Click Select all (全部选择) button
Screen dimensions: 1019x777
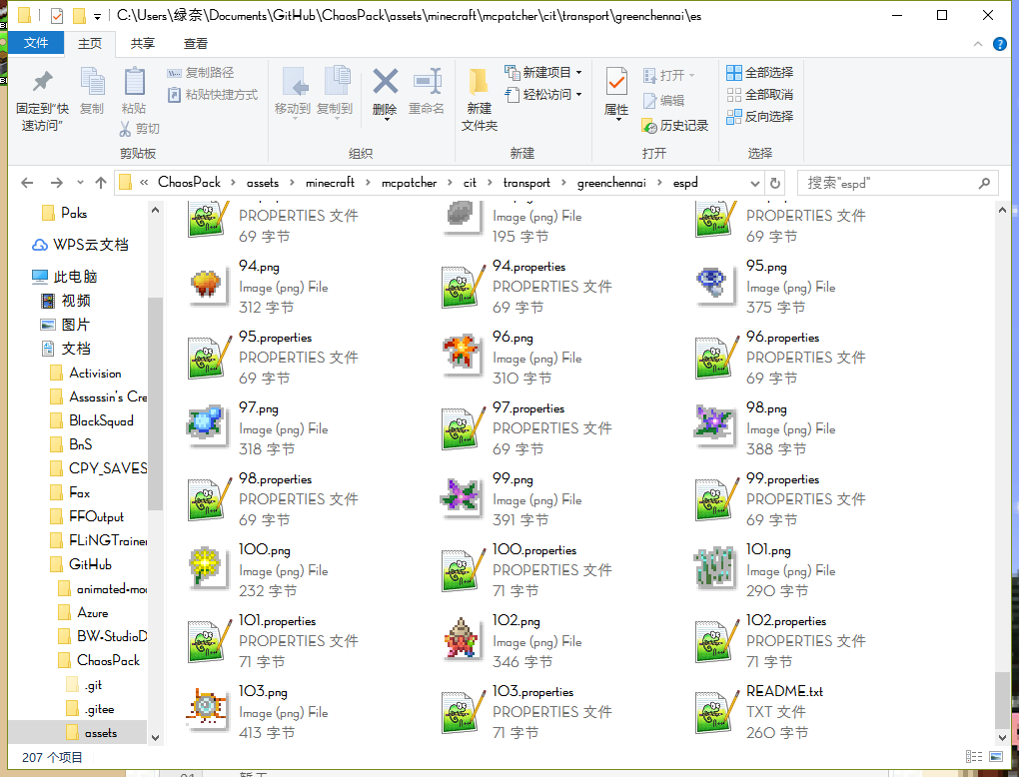point(759,72)
